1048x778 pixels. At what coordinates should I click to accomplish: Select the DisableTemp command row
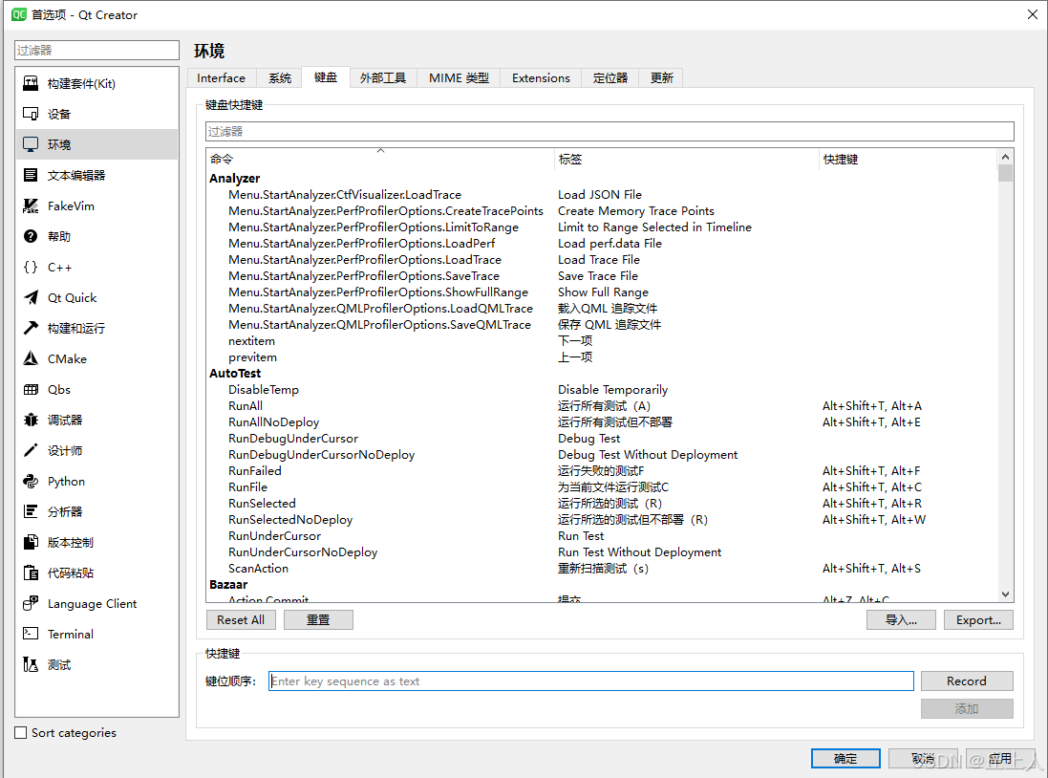(x=602, y=389)
